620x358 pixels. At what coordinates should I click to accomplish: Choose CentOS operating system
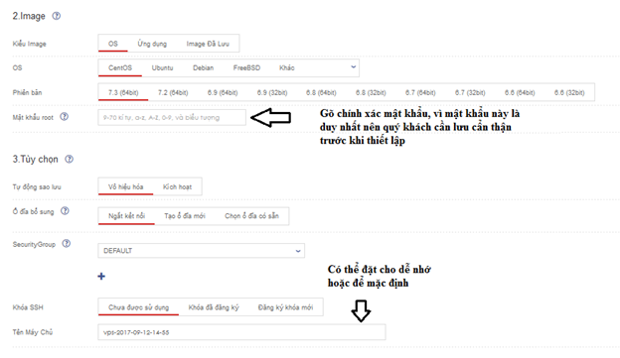click(120, 67)
